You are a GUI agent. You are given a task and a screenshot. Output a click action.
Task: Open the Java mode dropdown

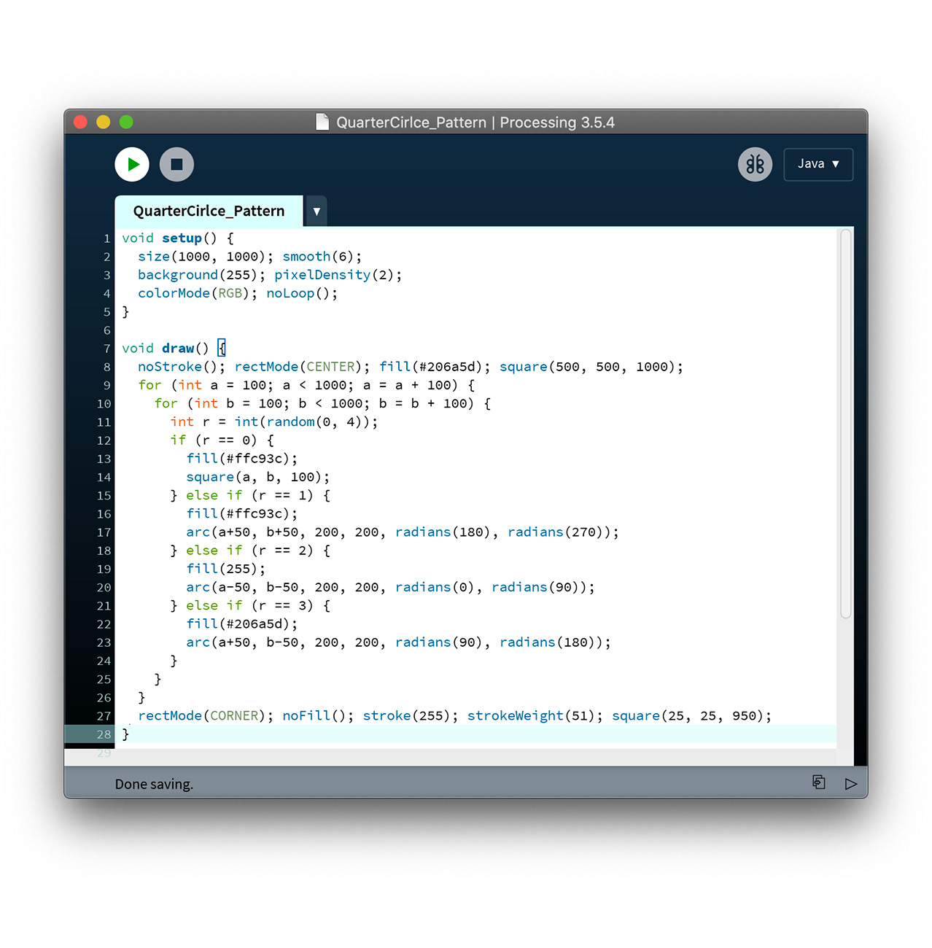[818, 164]
